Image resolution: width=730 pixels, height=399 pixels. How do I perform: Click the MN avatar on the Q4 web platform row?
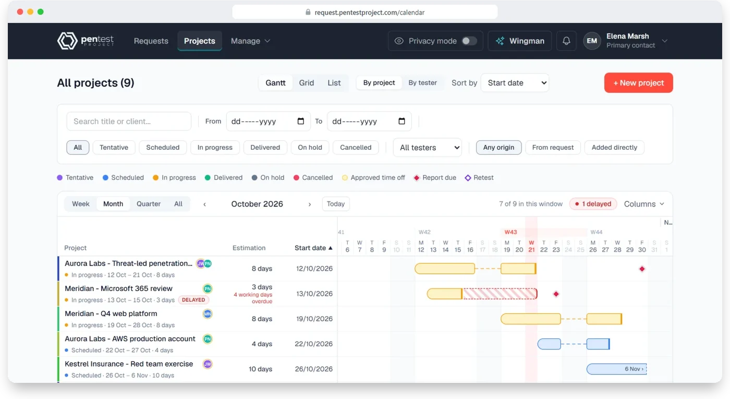208,313
